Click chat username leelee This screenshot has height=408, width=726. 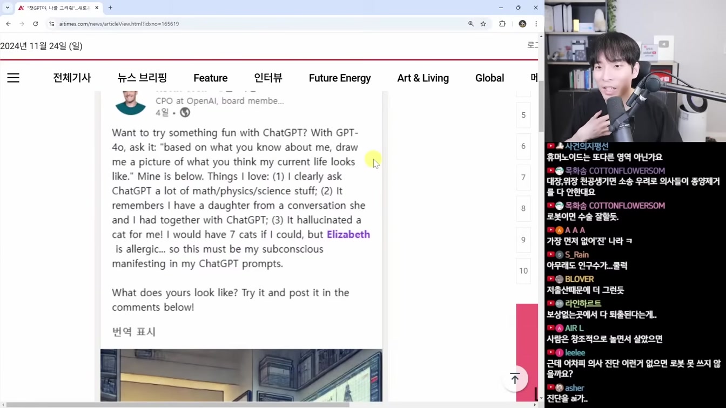coord(575,352)
